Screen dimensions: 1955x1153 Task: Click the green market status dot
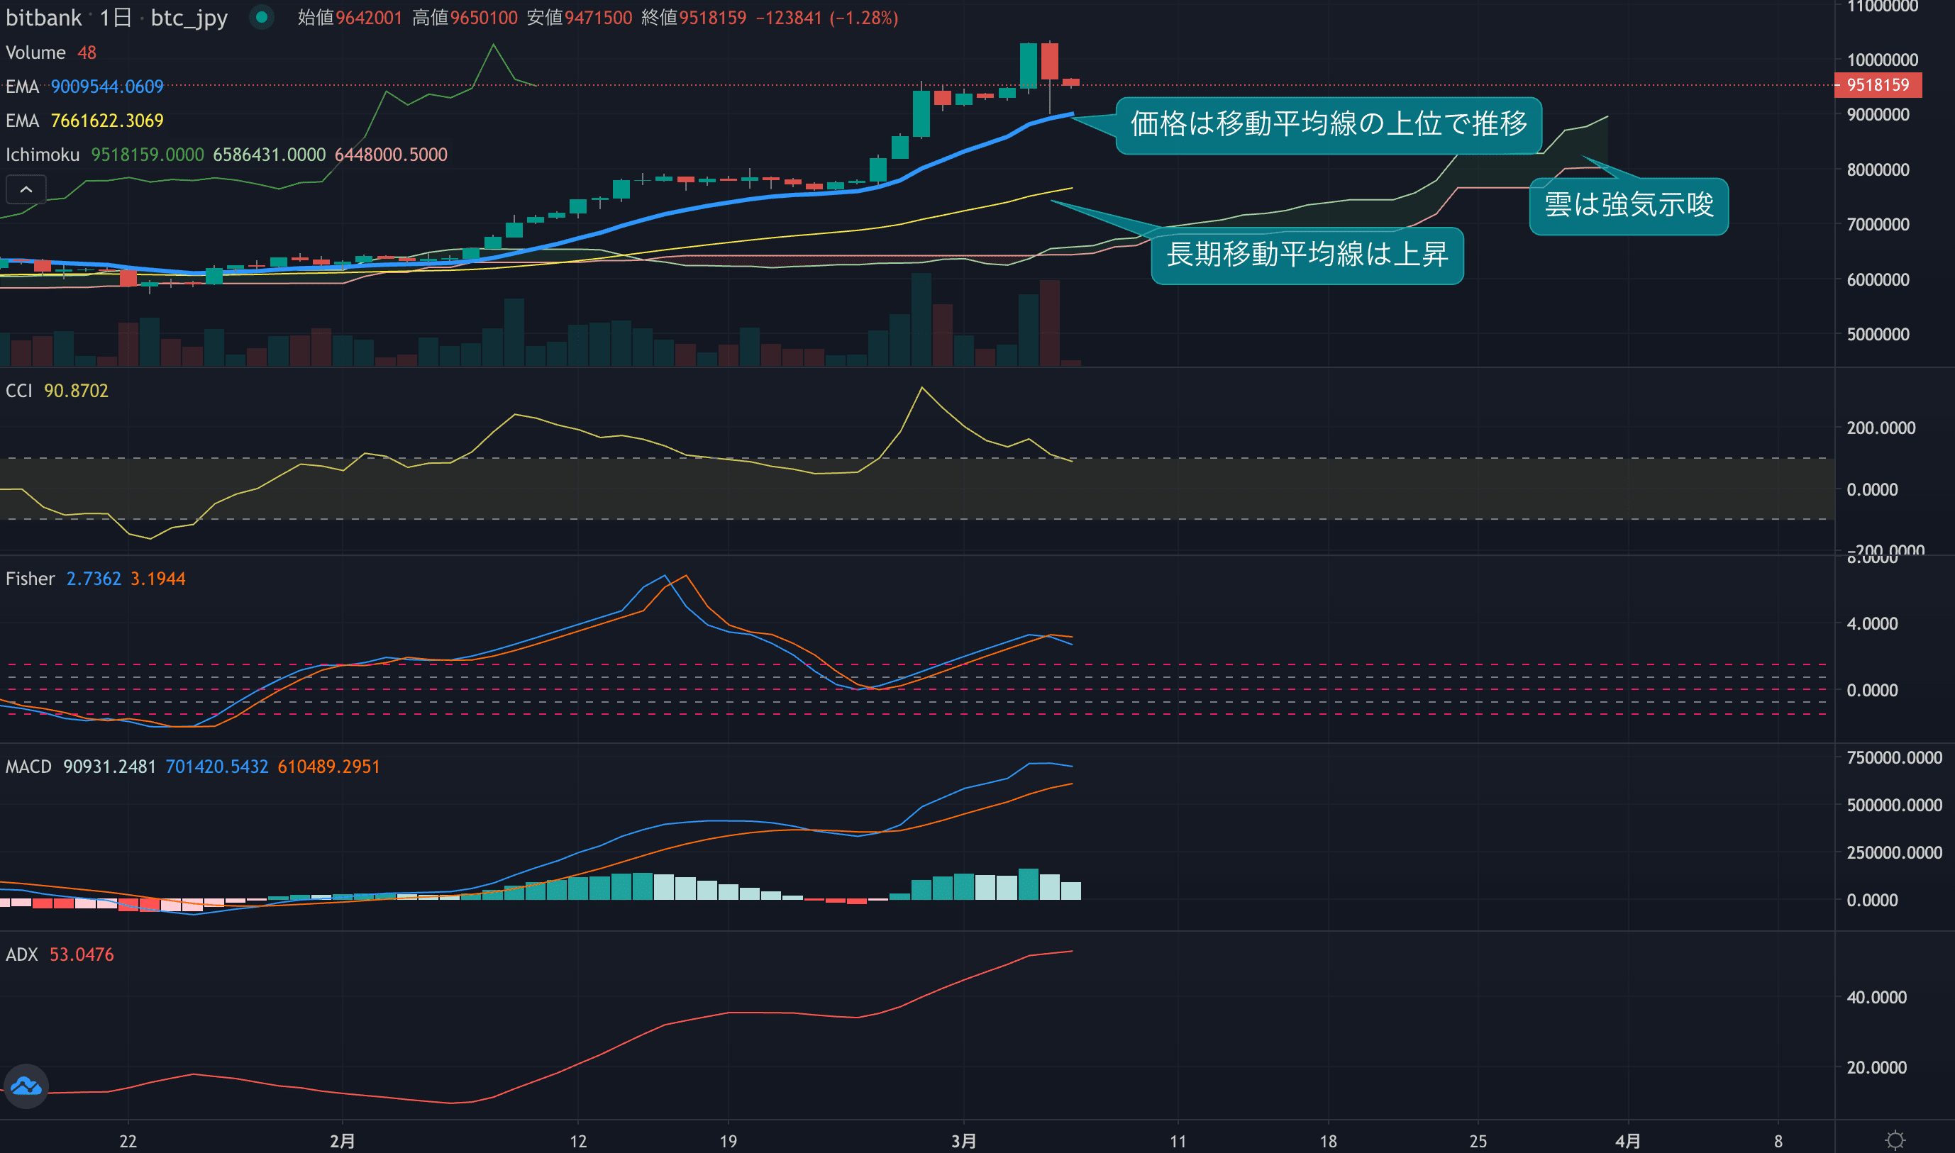click(262, 17)
